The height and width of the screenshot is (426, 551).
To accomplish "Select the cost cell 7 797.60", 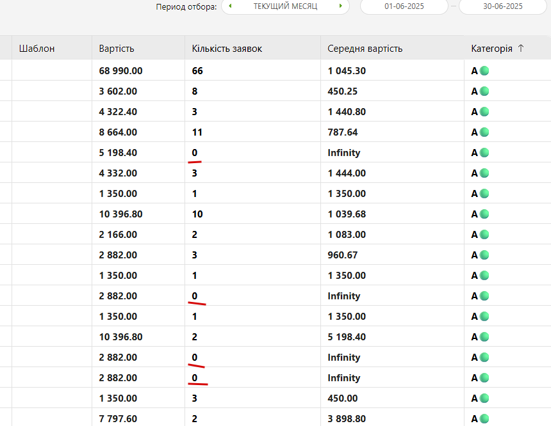I will [x=118, y=418].
